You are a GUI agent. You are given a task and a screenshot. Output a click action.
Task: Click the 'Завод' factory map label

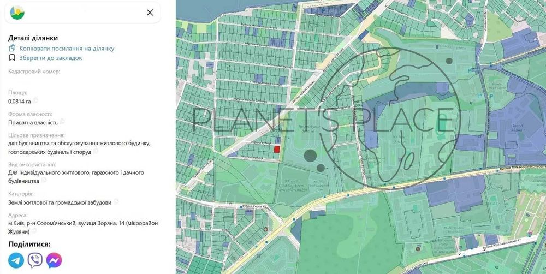pos(517,127)
